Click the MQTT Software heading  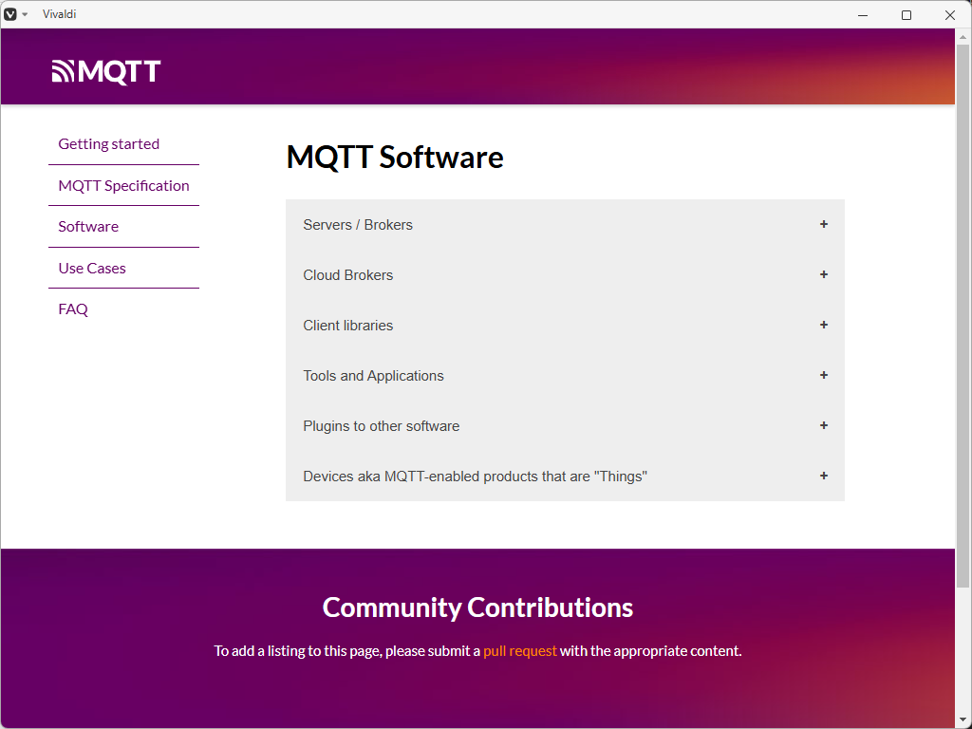(x=394, y=157)
